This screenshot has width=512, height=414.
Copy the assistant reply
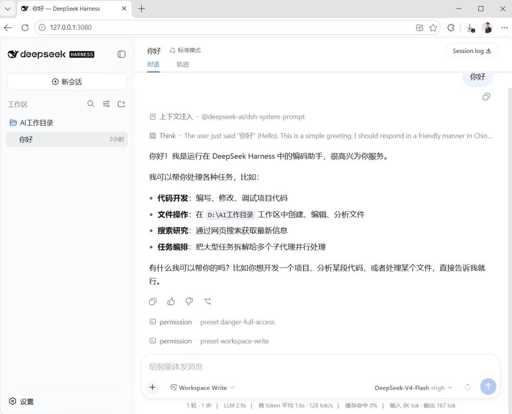pyautogui.click(x=153, y=301)
